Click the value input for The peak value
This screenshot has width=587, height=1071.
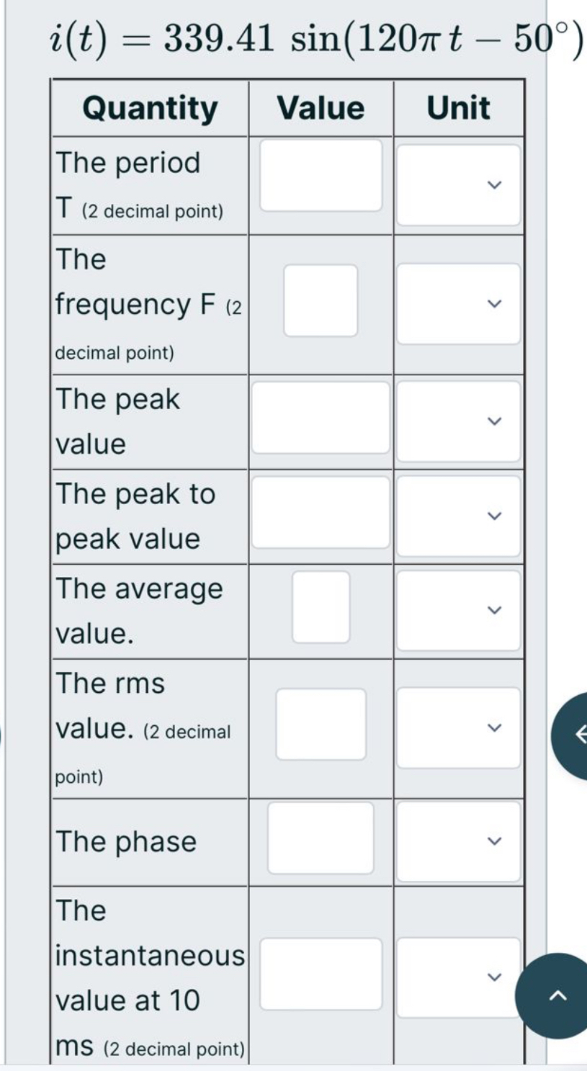(321, 418)
